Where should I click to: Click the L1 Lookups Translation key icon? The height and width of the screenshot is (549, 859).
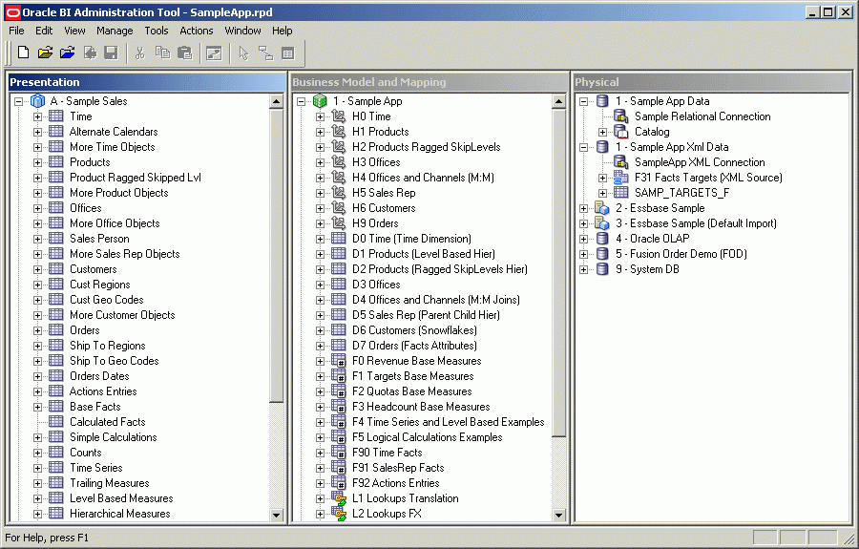click(339, 498)
